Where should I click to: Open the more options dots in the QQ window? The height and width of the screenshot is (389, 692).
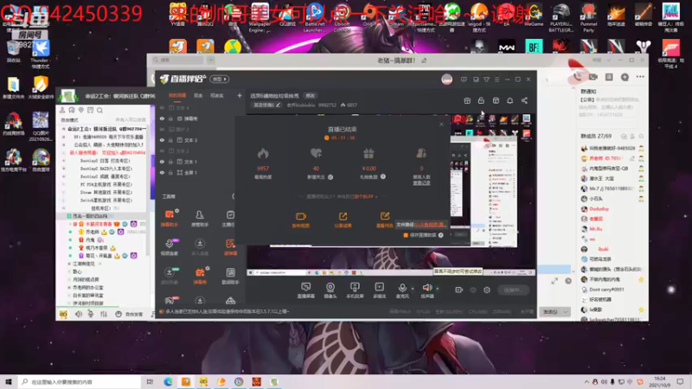click(x=640, y=77)
